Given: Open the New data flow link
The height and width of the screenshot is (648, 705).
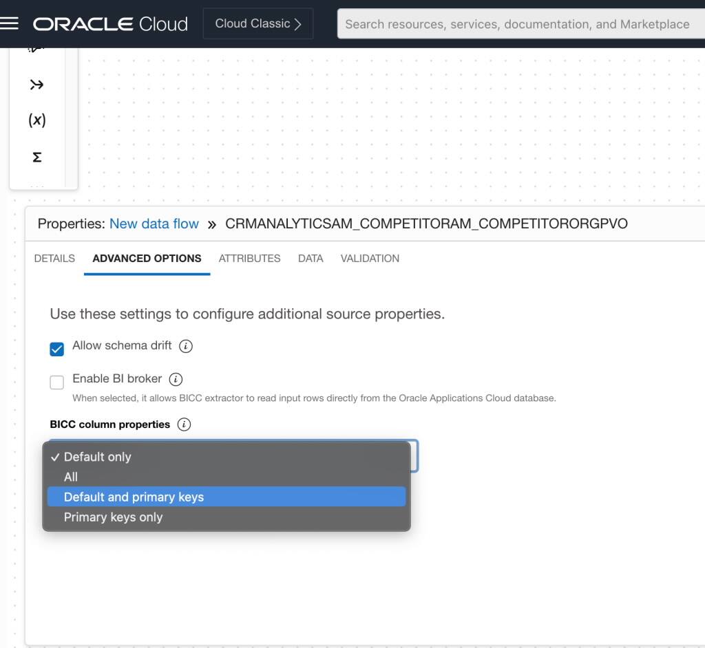Looking at the screenshot, I should 154,224.
